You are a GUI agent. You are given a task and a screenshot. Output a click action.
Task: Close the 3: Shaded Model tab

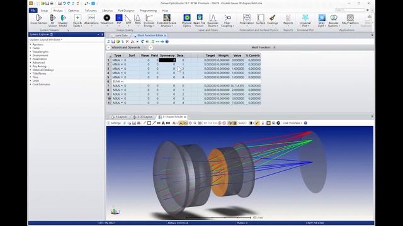pos(184,117)
